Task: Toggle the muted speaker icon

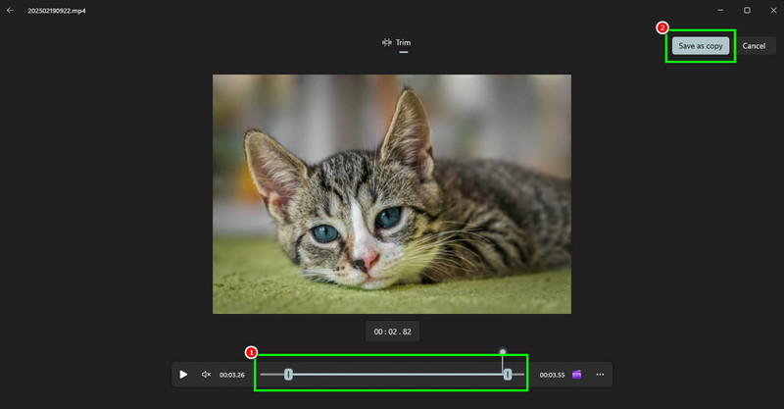Action: pos(206,375)
